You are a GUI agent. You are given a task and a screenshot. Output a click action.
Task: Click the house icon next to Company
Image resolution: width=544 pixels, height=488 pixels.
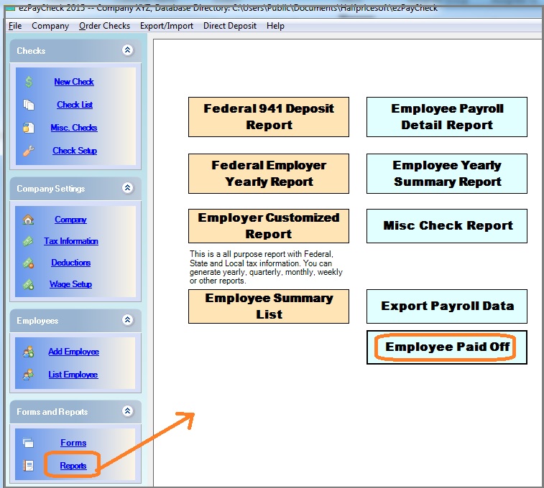[29, 220]
